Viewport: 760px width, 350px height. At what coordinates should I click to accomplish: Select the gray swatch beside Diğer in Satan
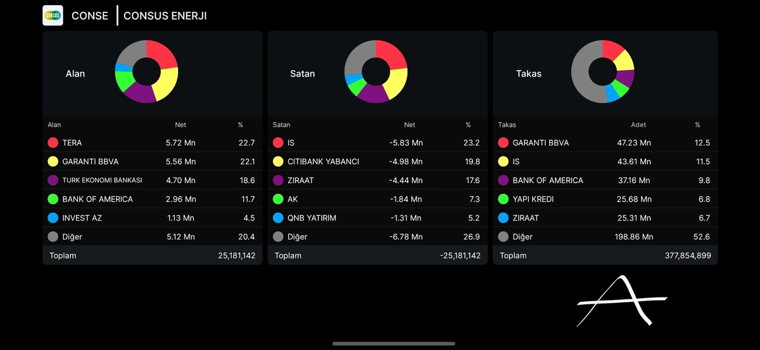(278, 236)
